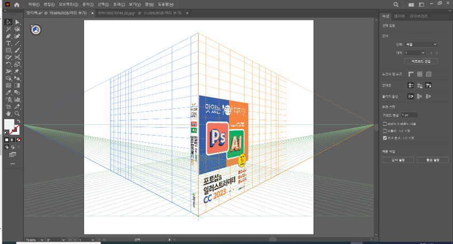Screen dimensions: 453x244
Task: Open workspace switcher icon in top bar
Action: click(x=421, y=4)
